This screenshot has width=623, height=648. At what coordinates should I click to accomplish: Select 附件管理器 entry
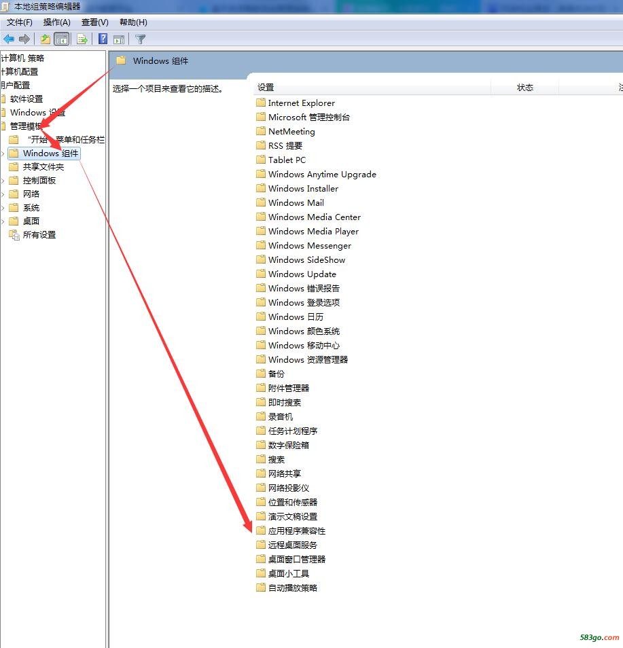(289, 388)
